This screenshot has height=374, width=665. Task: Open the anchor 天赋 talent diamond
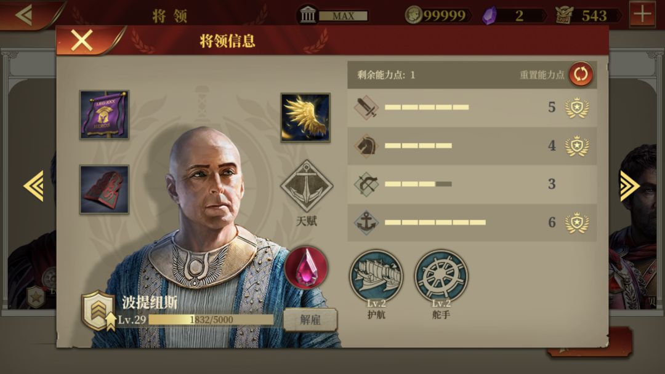pyautogui.click(x=306, y=186)
